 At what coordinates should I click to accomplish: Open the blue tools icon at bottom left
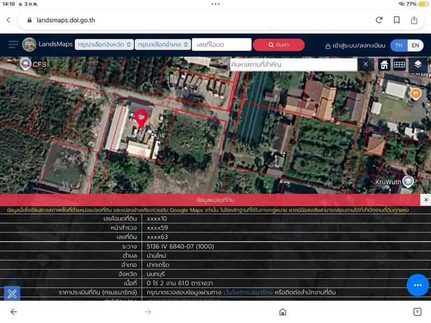tap(12, 293)
